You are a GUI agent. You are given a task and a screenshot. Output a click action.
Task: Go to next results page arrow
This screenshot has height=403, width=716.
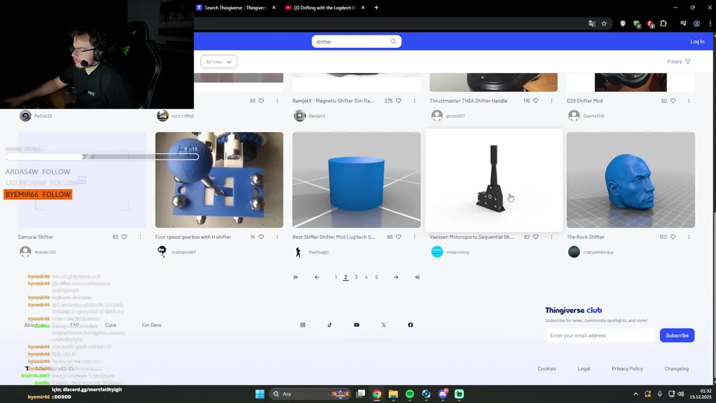pos(395,277)
